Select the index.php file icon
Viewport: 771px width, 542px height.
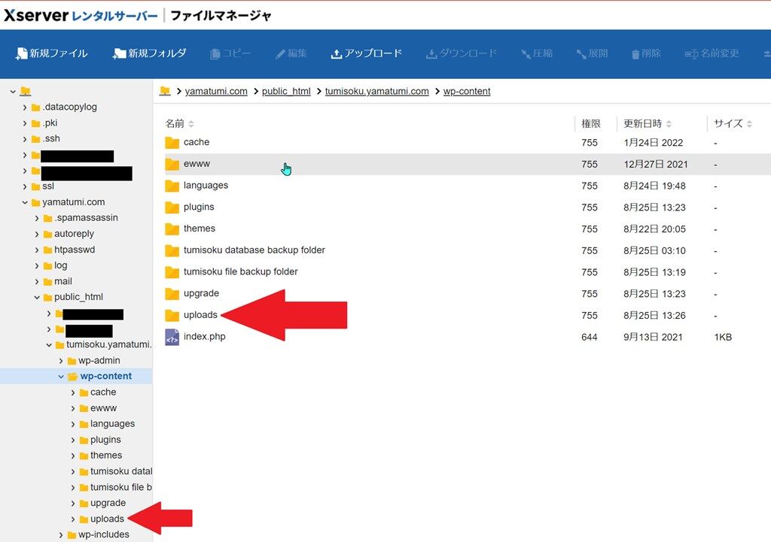(172, 337)
